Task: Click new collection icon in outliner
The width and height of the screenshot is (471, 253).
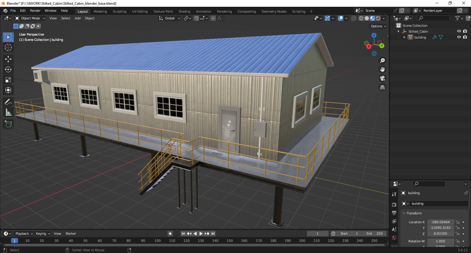Action: [468, 18]
